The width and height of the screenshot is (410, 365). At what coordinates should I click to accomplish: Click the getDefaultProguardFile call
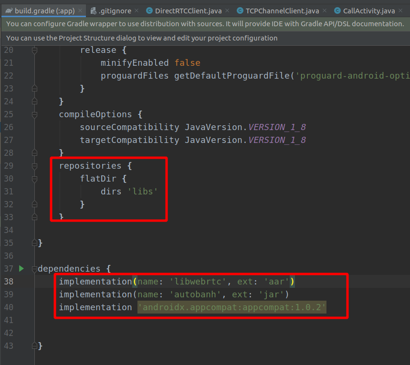231,76
